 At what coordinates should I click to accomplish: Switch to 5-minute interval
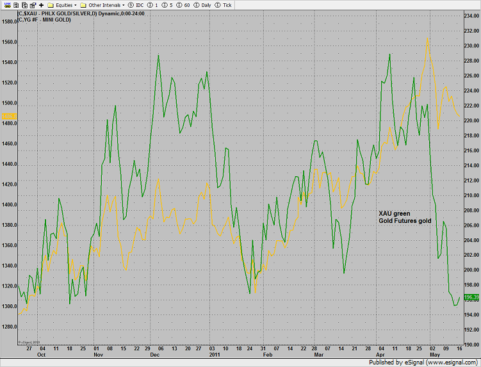click(x=167, y=5)
